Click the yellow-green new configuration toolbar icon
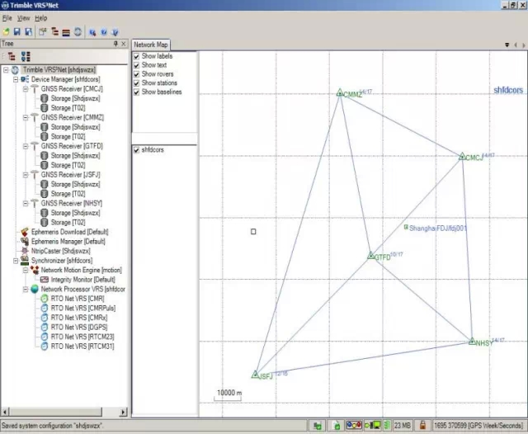This screenshot has width=528, height=434. click(6, 32)
